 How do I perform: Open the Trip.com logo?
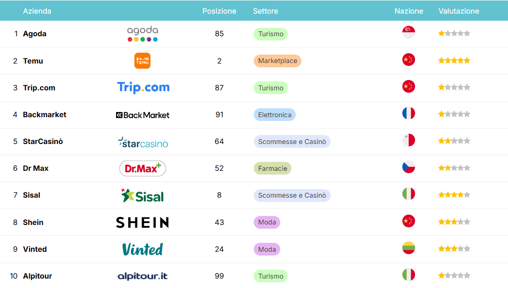(143, 88)
